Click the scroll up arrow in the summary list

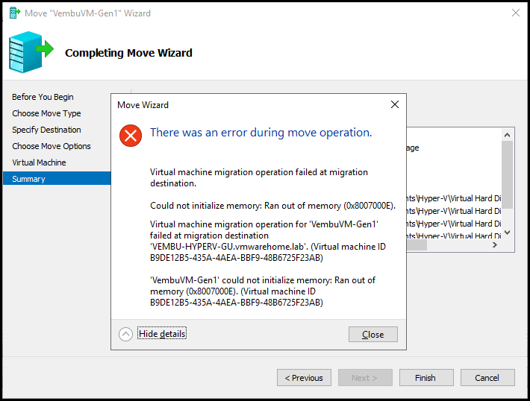pos(507,135)
